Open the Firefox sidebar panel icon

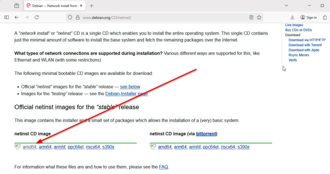point(6,17)
